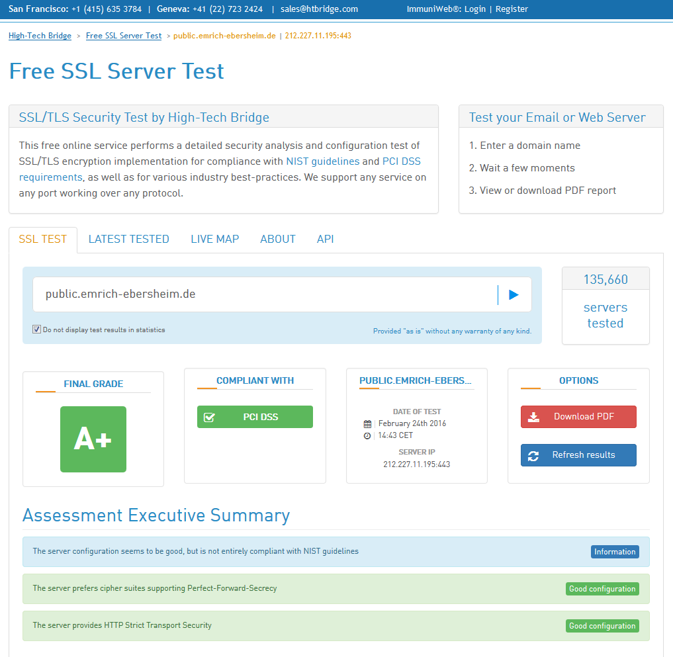The width and height of the screenshot is (673, 657).
Task: Switch to the LIVE MAP tab
Action: [x=215, y=239]
